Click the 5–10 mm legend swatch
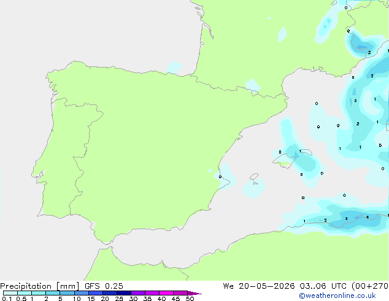This screenshot has width=389, height=301. [x=67, y=293]
